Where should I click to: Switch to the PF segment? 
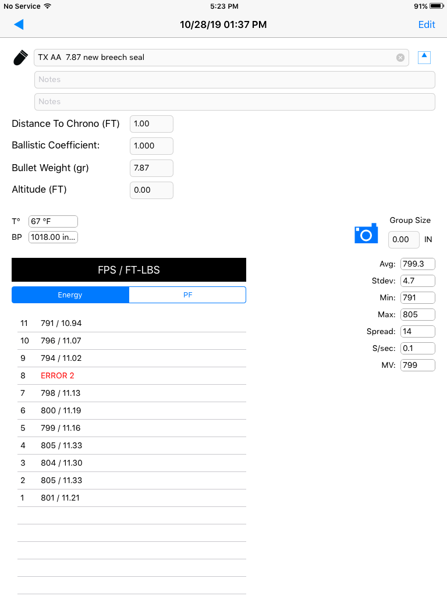click(187, 295)
